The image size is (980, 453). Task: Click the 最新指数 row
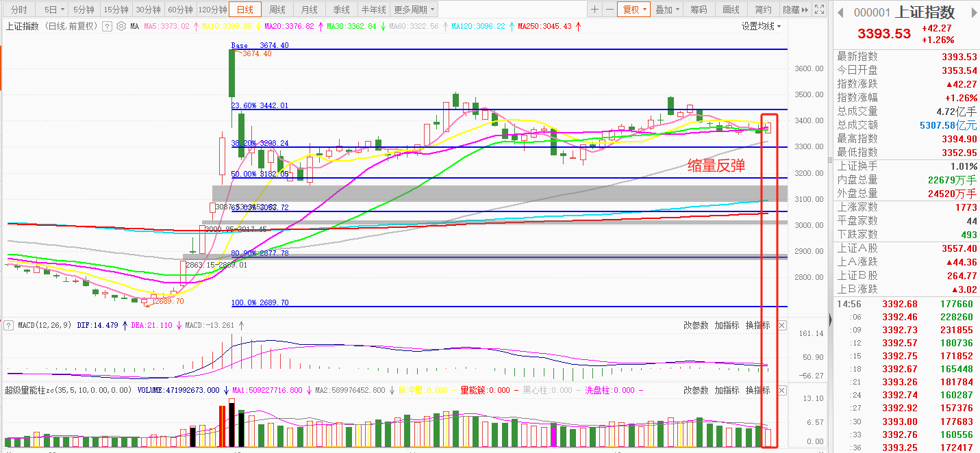coord(907,57)
